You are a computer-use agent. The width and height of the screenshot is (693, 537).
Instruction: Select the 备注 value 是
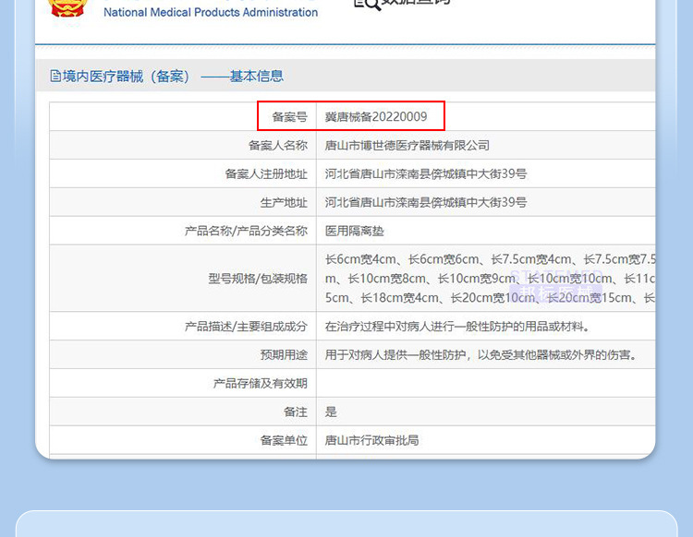[x=331, y=412]
